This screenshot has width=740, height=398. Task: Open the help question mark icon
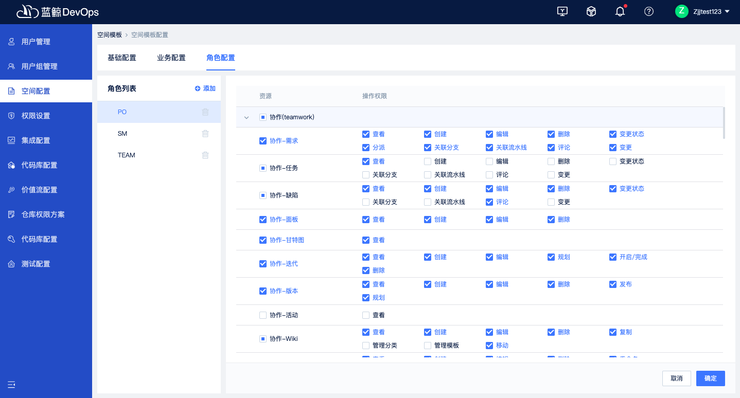649,11
